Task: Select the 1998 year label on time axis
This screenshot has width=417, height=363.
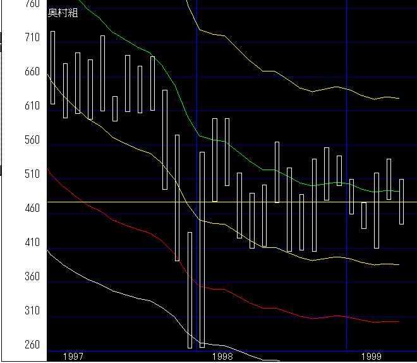Action: coord(222,357)
